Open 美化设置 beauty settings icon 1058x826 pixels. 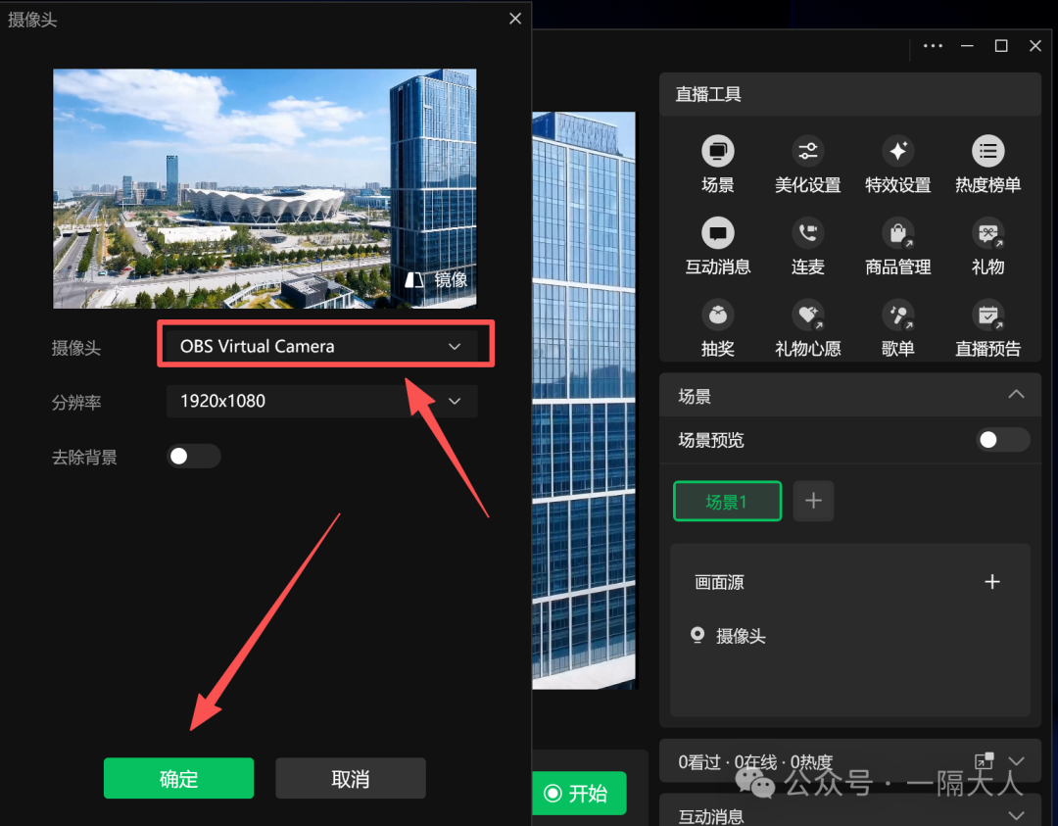[x=807, y=152]
